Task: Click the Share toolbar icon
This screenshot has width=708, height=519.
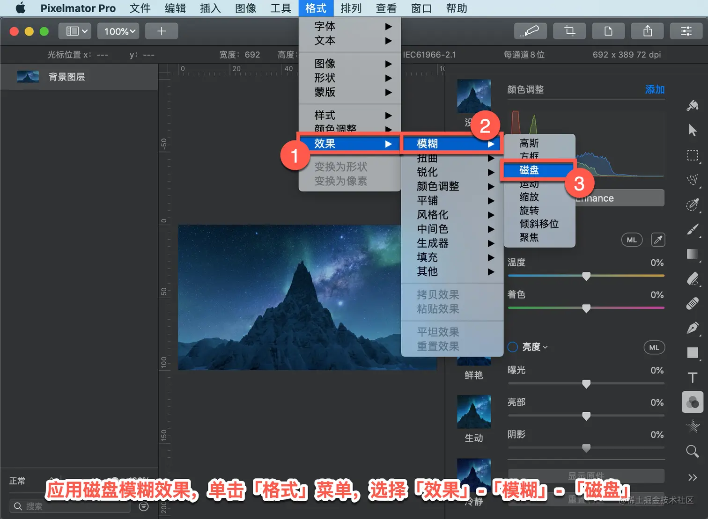Action: coord(648,31)
